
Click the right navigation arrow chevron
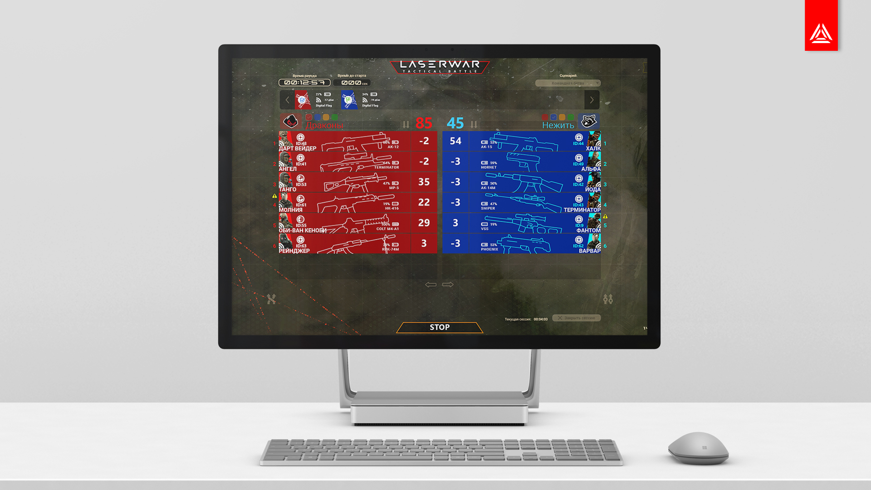591,100
